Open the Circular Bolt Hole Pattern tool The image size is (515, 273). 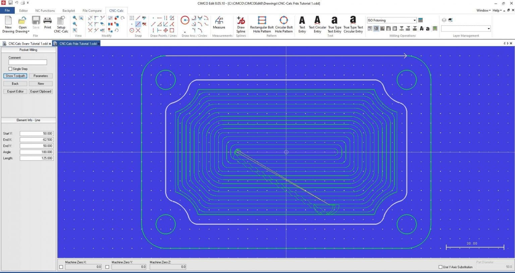(x=284, y=23)
